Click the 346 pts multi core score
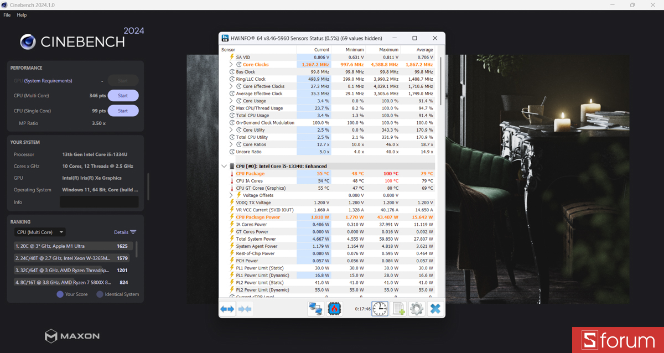This screenshot has width=664, height=353. pyautogui.click(x=97, y=96)
